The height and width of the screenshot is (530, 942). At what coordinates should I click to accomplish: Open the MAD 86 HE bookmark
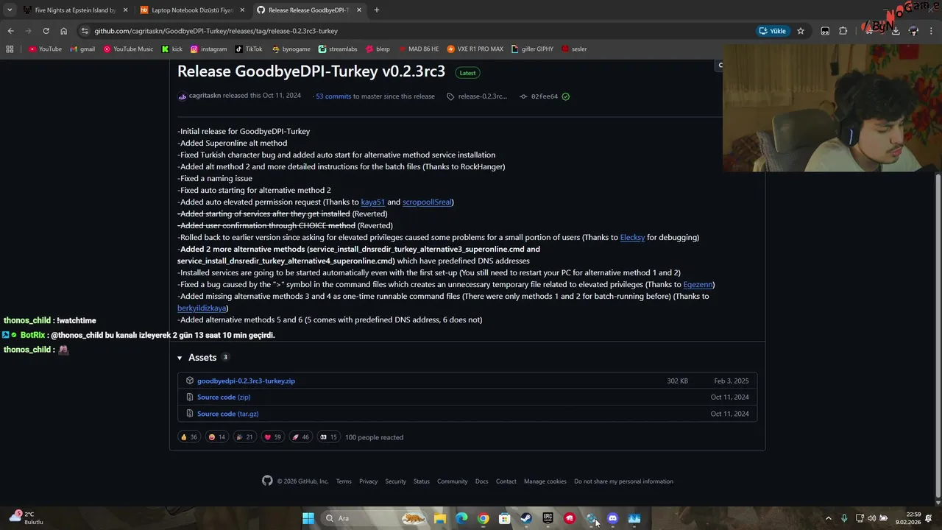(x=418, y=49)
